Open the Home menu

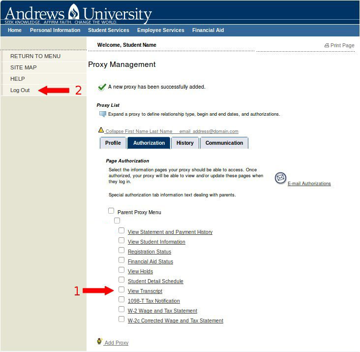15,30
